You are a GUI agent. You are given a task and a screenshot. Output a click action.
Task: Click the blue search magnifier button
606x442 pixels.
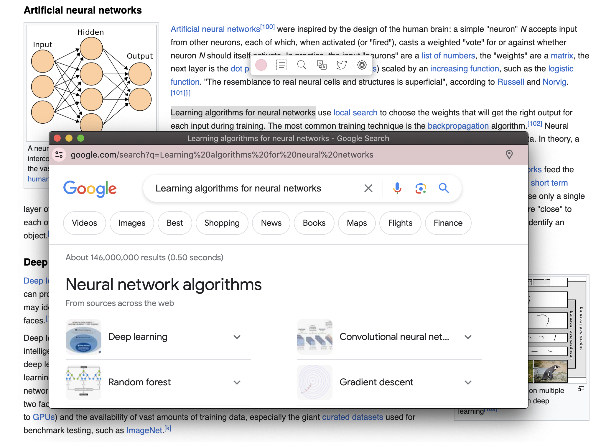tap(444, 188)
